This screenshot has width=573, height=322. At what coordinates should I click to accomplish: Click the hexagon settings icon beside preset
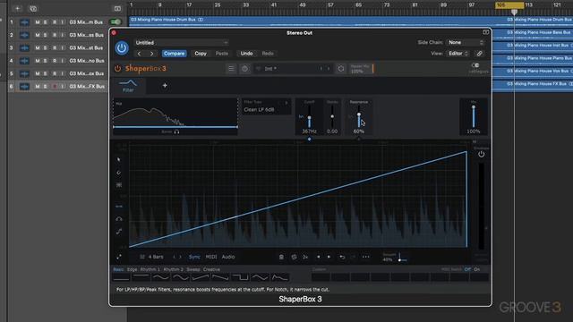(340, 69)
